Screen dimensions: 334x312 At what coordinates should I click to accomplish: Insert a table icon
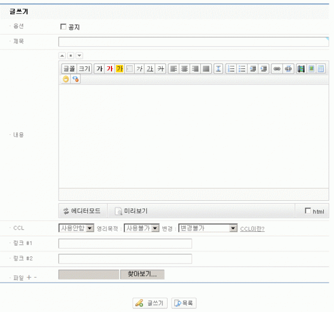pos(321,68)
